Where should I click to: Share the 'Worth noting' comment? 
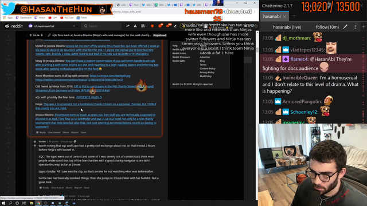[69, 188]
